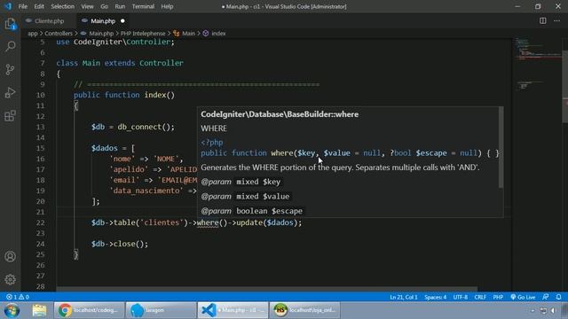Viewport: 568px width, 319px height.
Task: Click 'index()' function name on line 10
Action: pos(160,95)
